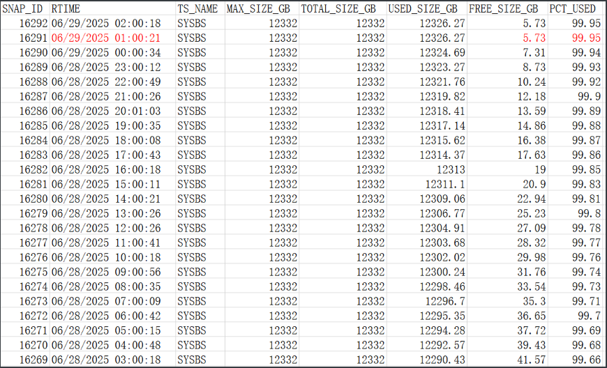Select free size value 33.54
The height and width of the screenshot is (368, 607).
531,287
